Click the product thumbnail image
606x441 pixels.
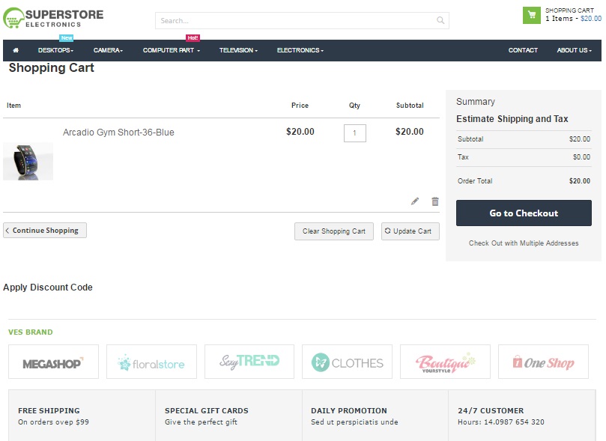[28, 161]
